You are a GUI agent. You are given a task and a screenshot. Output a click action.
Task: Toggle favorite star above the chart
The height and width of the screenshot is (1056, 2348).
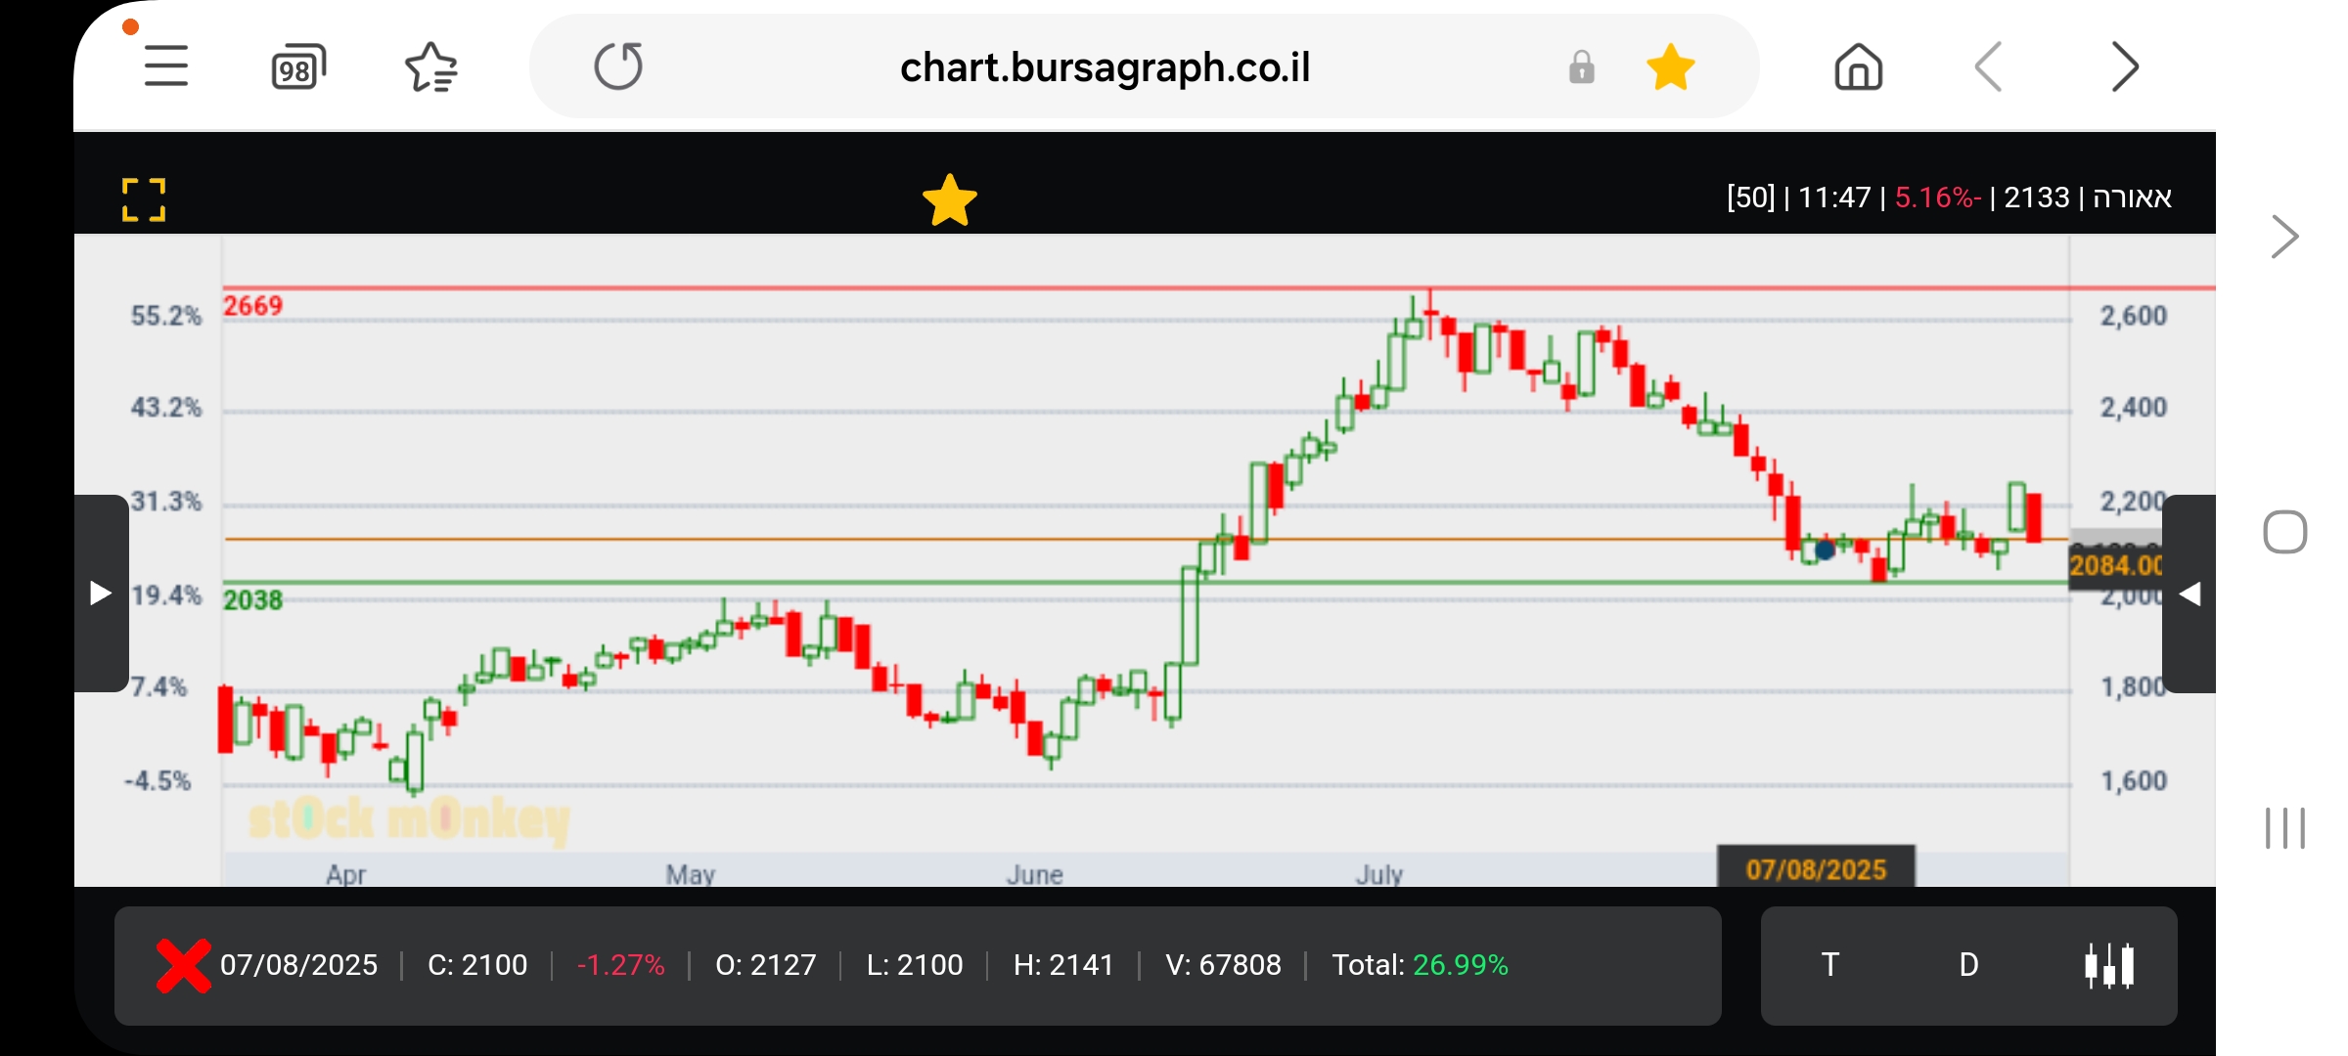pyautogui.click(x=949, y=200)
